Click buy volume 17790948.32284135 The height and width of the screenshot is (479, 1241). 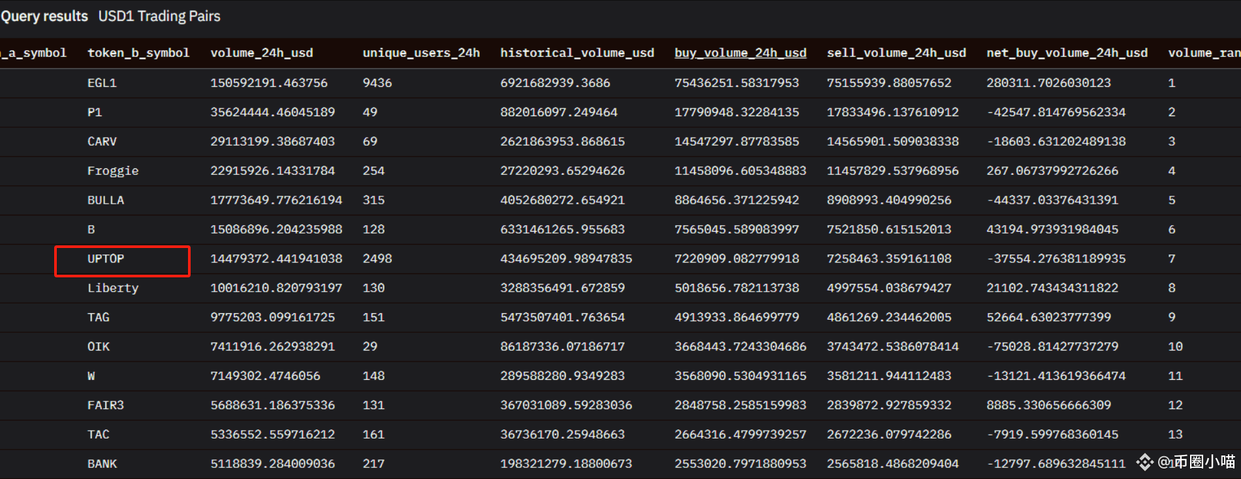click(x=736, y=112)
